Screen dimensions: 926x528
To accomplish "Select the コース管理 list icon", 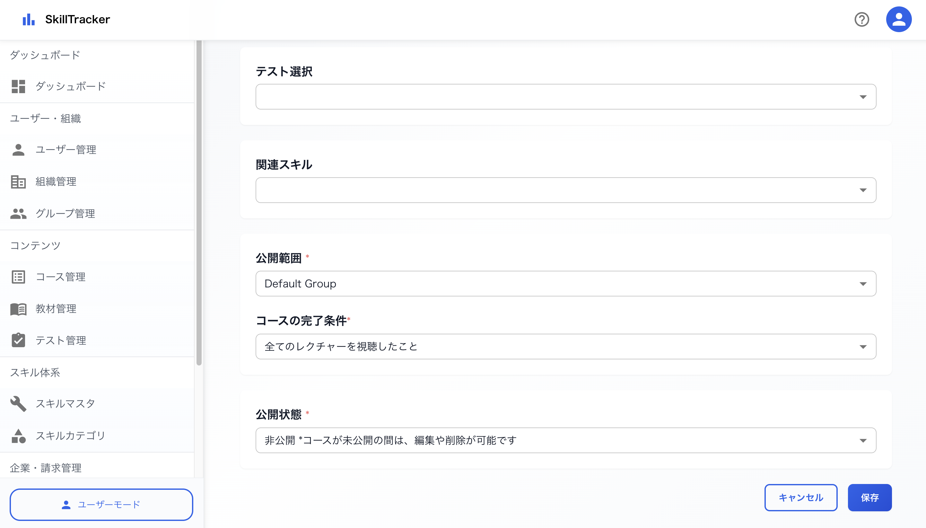I will pos(18,277).
